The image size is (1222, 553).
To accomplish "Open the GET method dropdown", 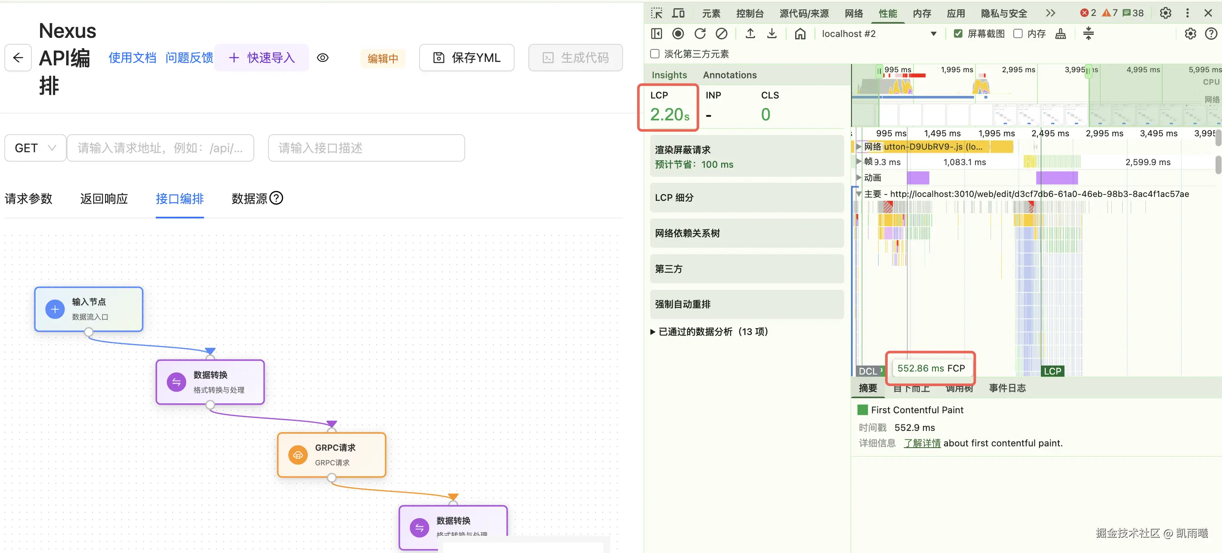I will click(x=35, y=148).
